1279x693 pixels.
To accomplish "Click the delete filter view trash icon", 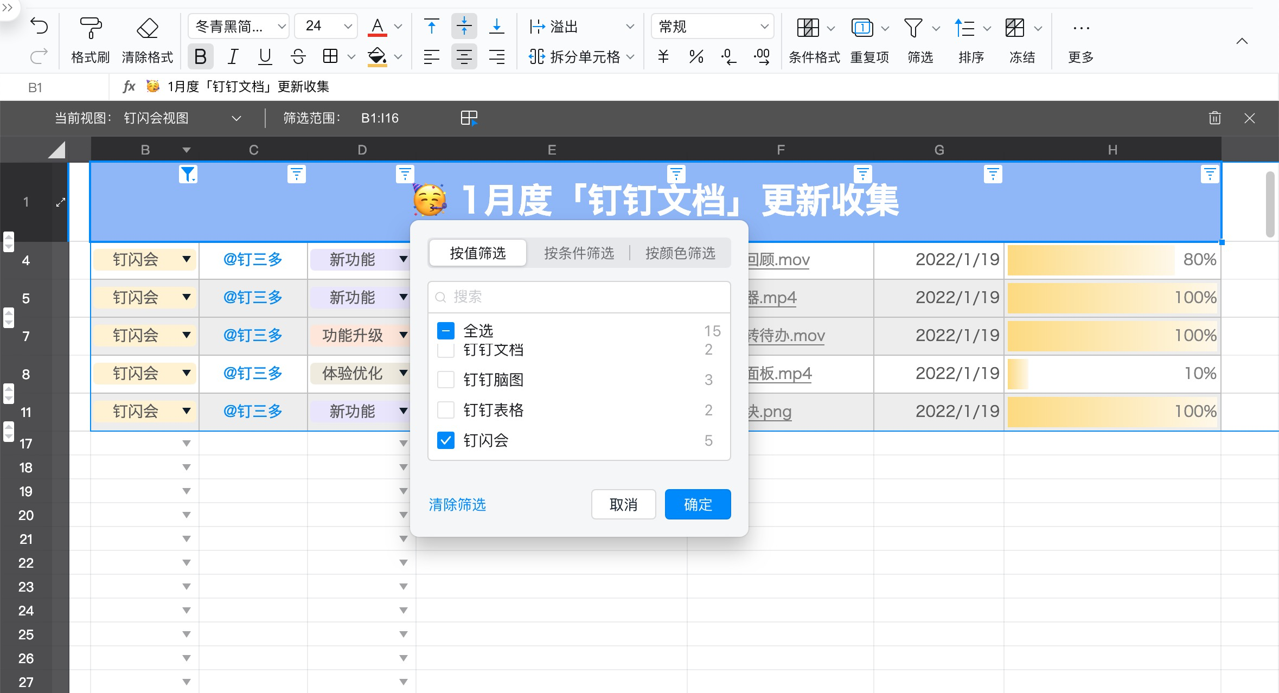I will [1214, 118].
